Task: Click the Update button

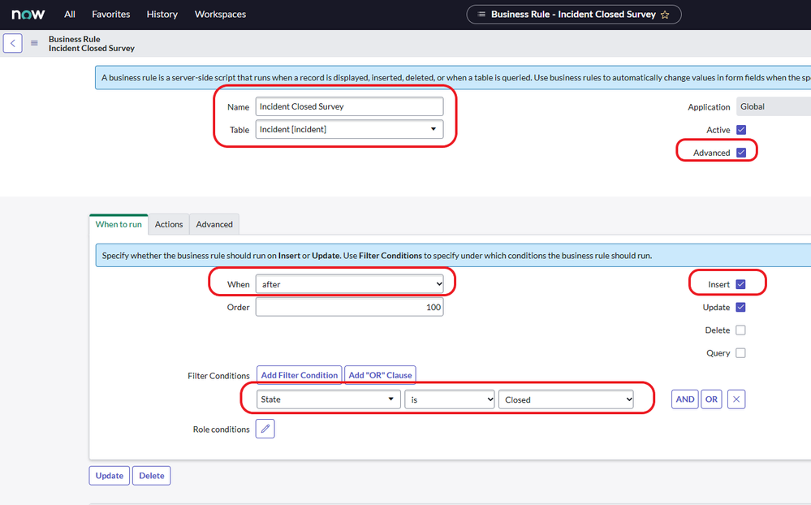Action: pos(109,476)
